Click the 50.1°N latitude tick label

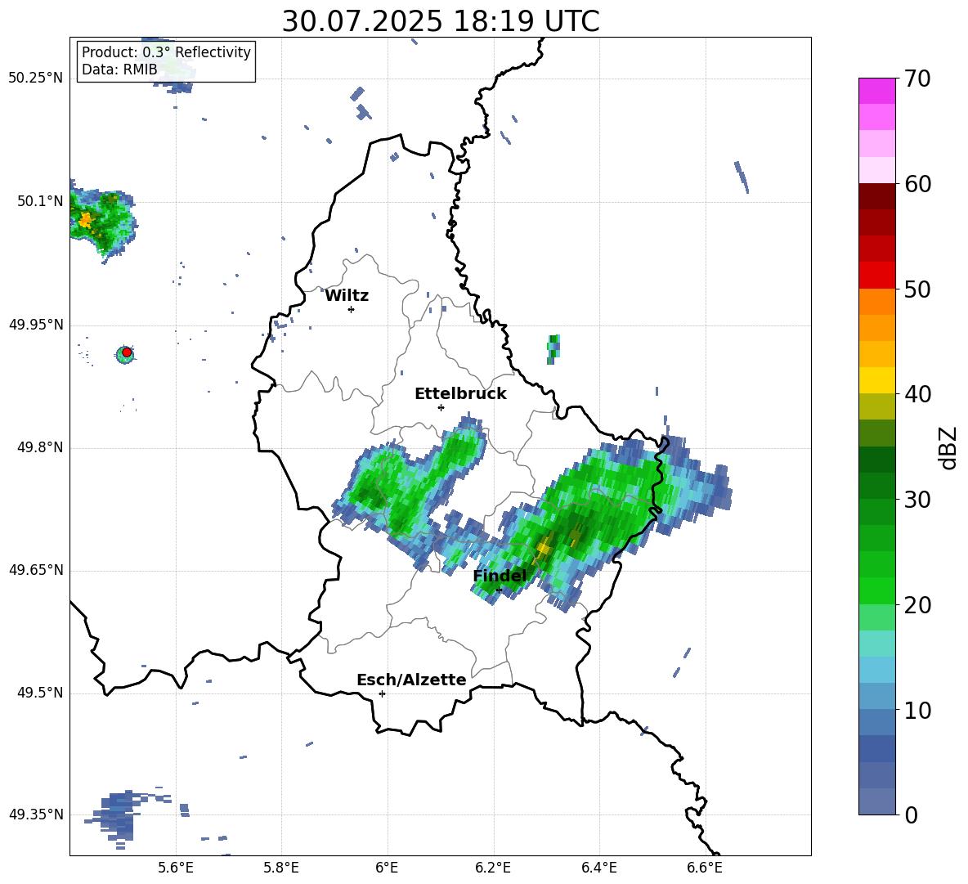click(x=40, y=201)
